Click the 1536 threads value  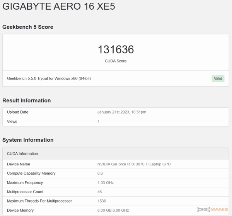tap(102, 201)
